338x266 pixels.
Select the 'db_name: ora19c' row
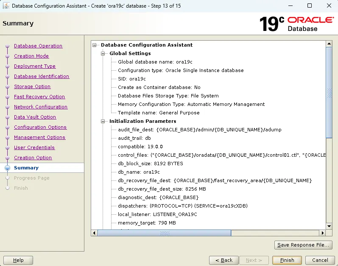coord(139,172)
